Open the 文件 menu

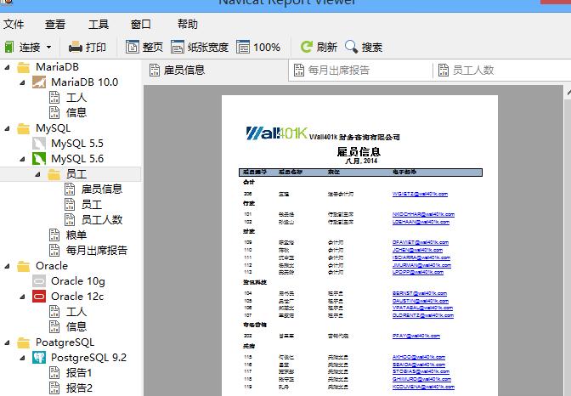[14, 25]
